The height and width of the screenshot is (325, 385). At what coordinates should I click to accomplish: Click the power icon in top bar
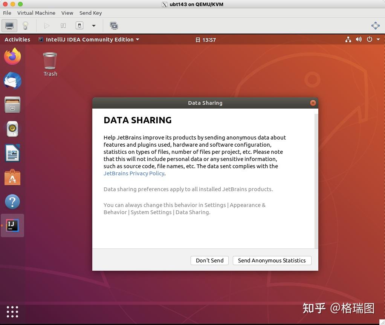(369, 39)
